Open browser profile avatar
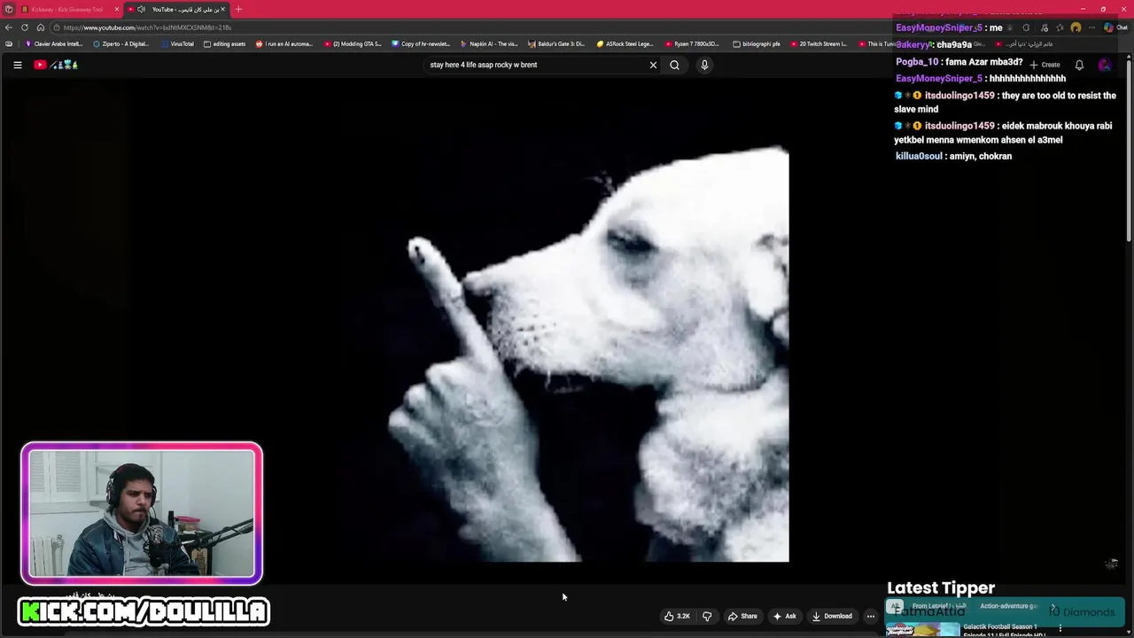This screenshot has width=1134, height=638. coord(1076,27)
